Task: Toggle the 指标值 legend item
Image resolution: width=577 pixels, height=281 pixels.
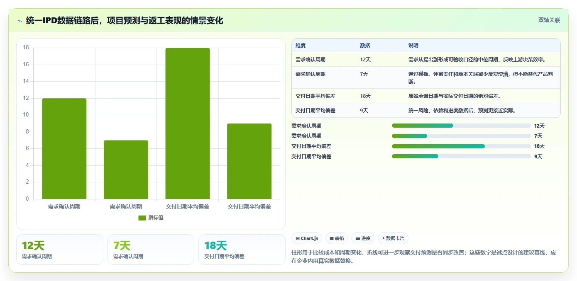Action: click(x=151, y=218)
